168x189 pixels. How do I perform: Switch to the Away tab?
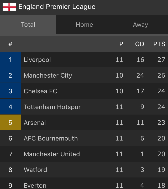click(x=140, y=25)
